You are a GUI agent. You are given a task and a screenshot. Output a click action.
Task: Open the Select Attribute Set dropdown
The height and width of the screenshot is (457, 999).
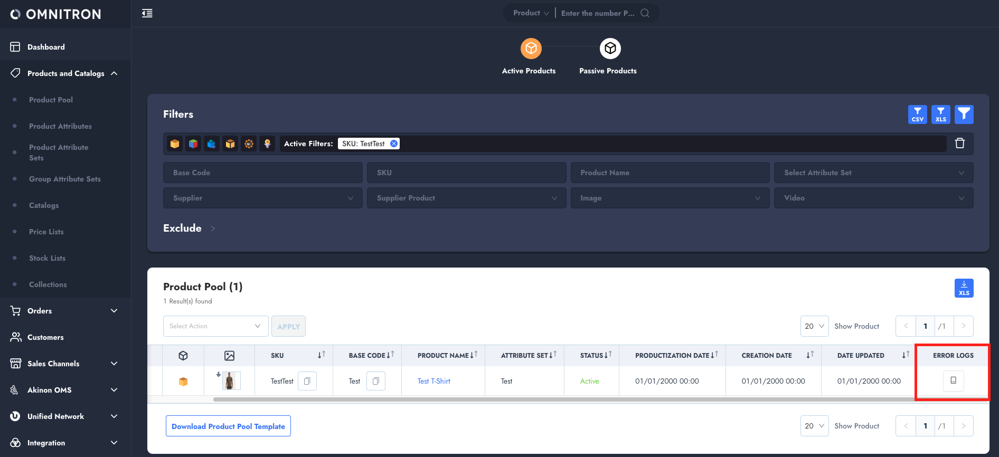[x=873, y=173]
